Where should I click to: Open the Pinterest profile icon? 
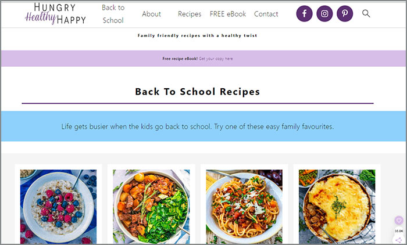345,13
